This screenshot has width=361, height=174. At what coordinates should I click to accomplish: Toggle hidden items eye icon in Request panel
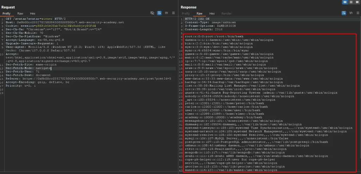[152, 13]
